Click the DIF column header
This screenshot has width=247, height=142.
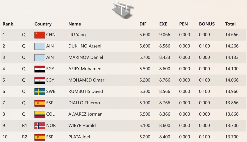coord(143,24)
